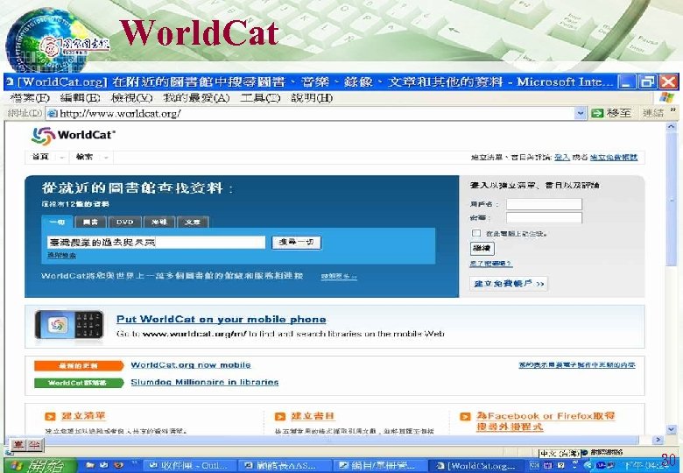Click the learn more link after the WorldCat description
Viewport: 683px width, 473px height.
pyautogui.click(x=339, y=277)
